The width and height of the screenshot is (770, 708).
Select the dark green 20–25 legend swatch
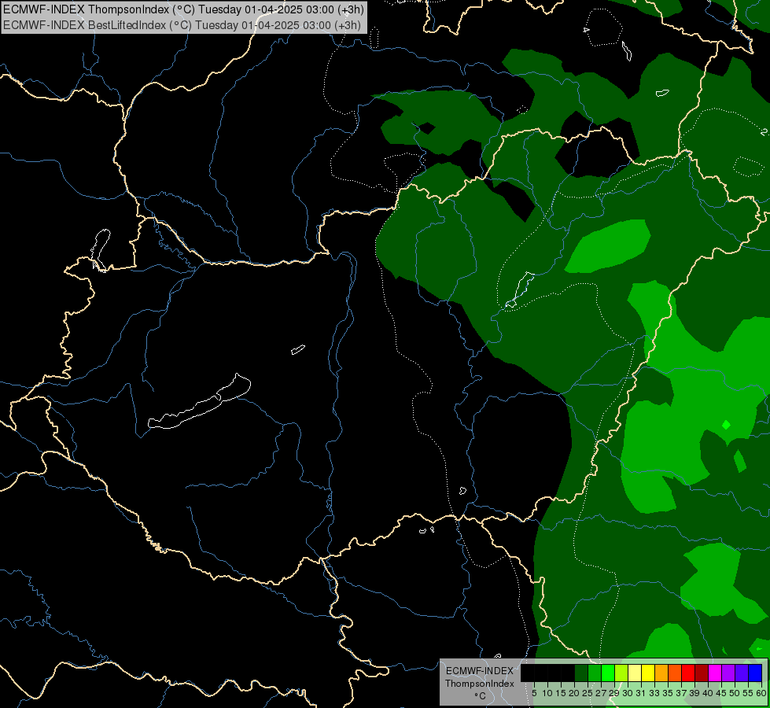pyautogui.click(x=581, y=673)
